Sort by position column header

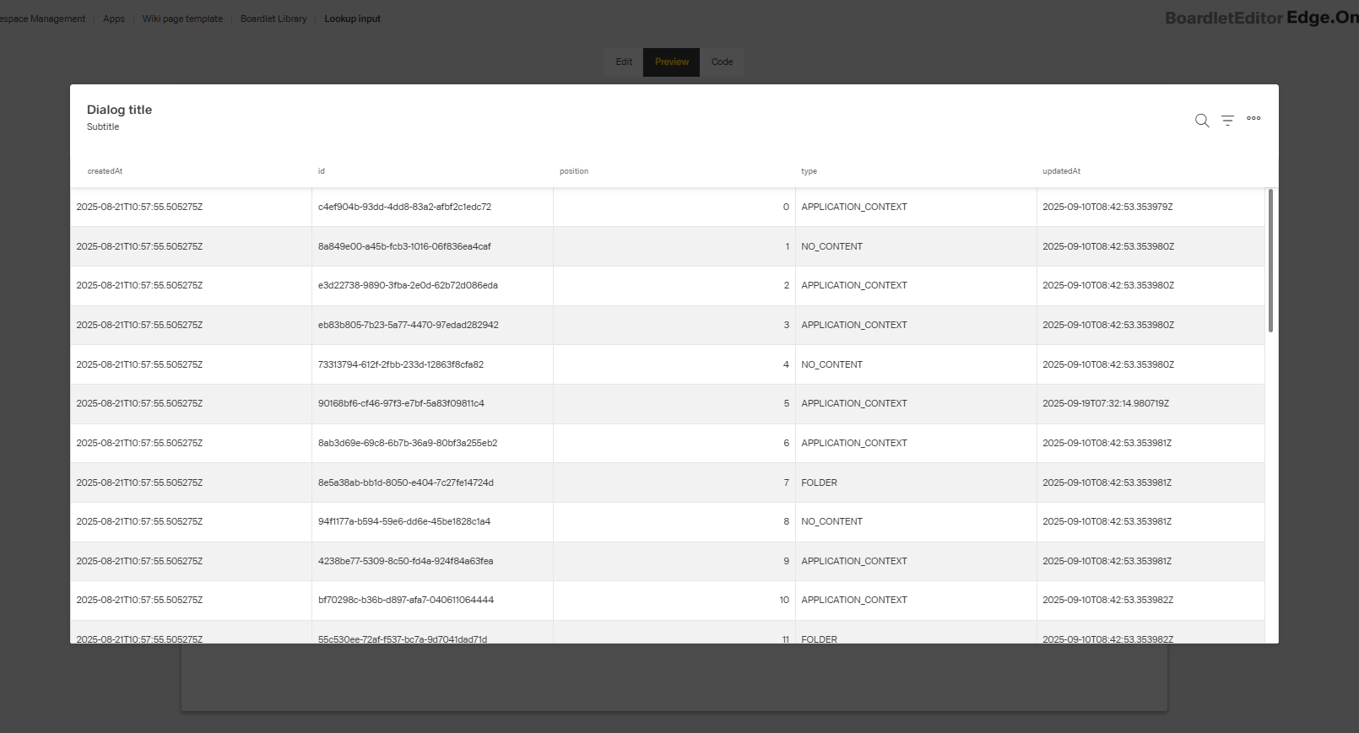pyautogui.click(x=574, y=171)
